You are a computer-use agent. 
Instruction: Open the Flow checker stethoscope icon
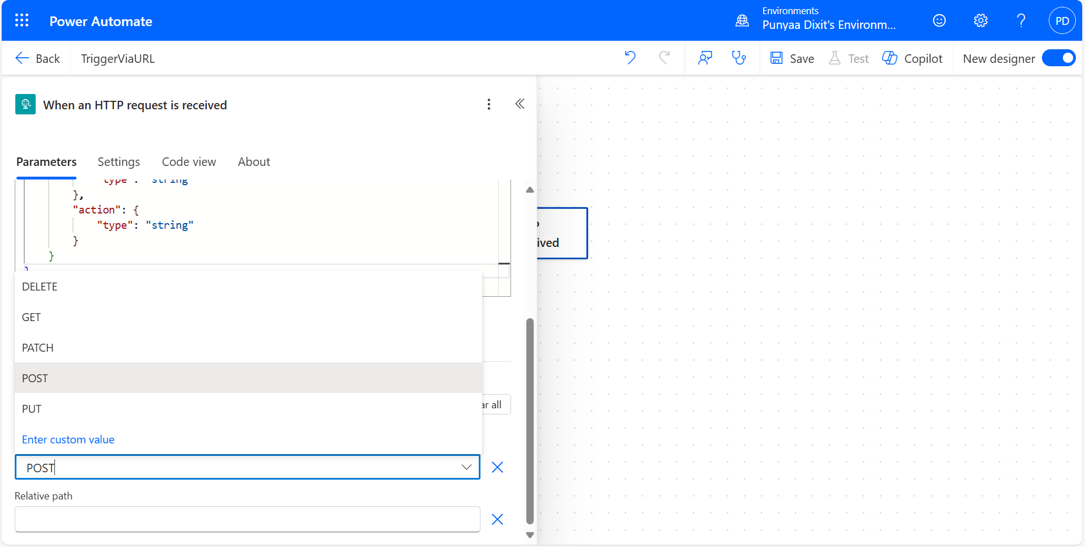tap(739, 58)
